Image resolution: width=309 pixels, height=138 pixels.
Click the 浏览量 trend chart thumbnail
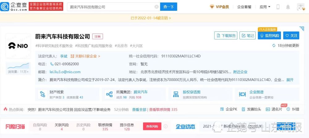point(18,66)
